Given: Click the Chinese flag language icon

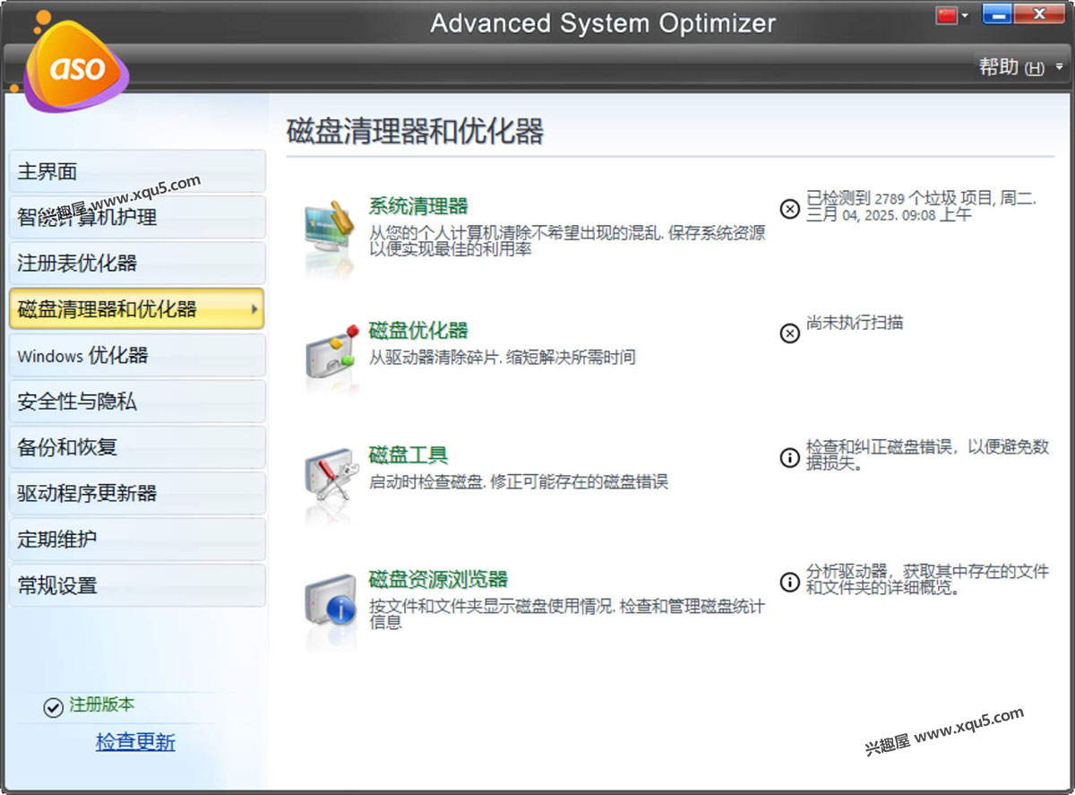Looking at the screenshot, I should click(947, 15).
